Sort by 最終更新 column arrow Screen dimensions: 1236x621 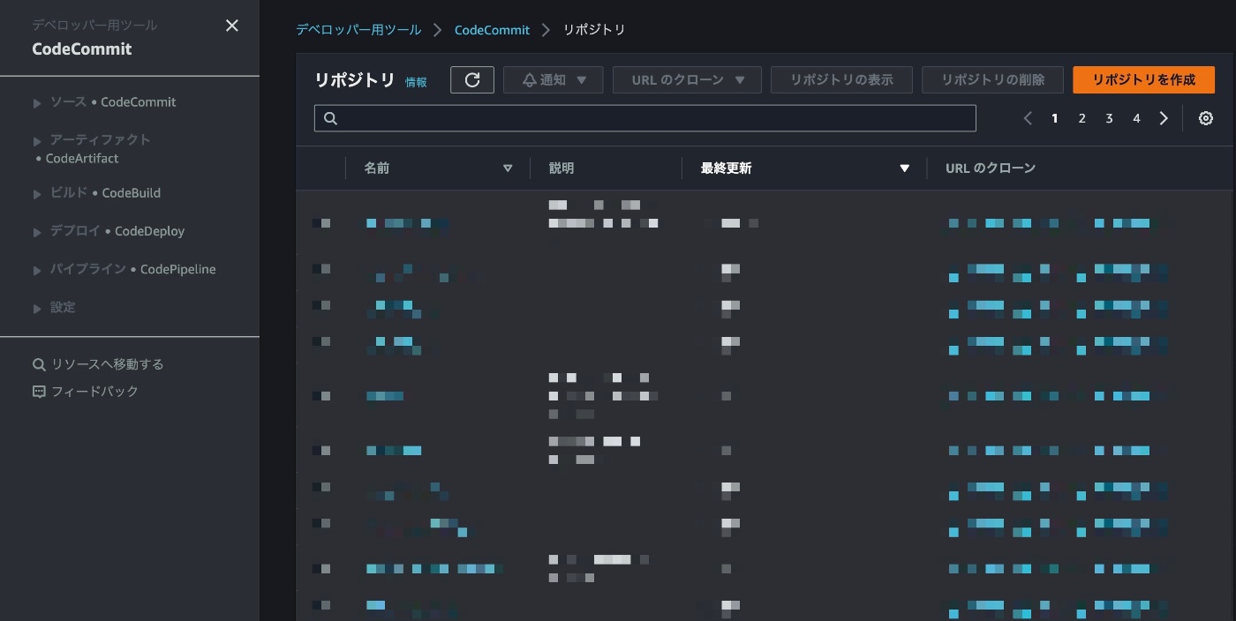tap(904, 168)
